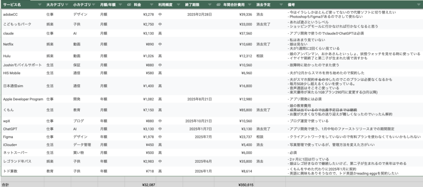
Task: Click currency icon beside 年間合計費用 header
Action: coord(219,5)
